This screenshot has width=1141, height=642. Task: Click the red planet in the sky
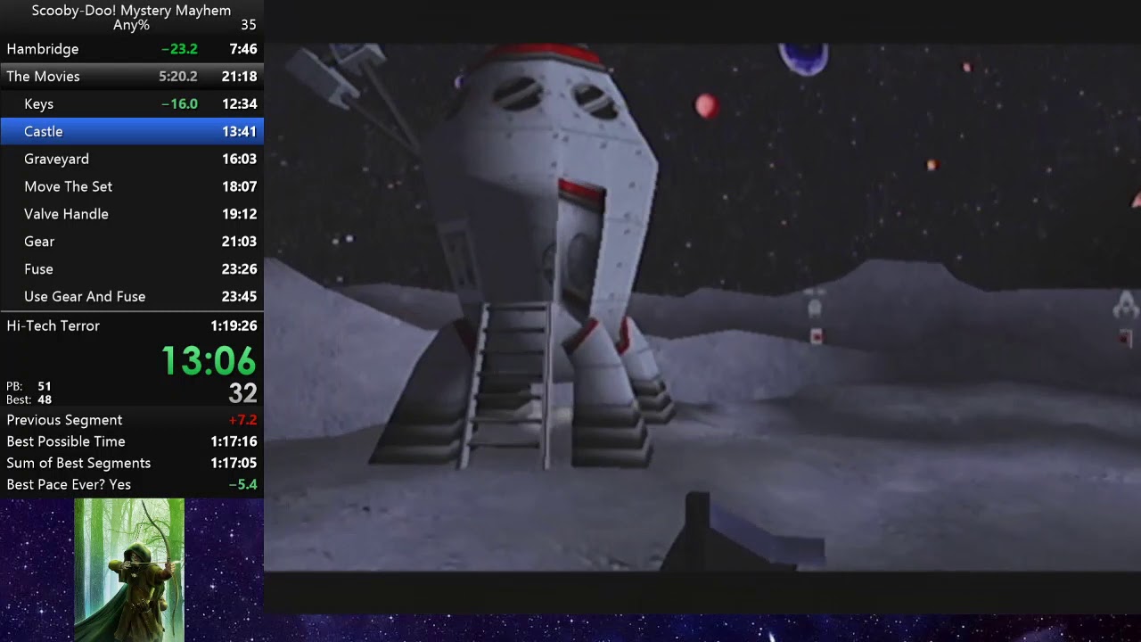click(706, 106)
